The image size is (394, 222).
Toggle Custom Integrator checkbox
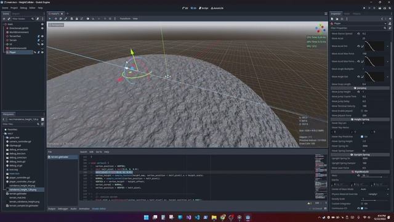coord(362,203)
